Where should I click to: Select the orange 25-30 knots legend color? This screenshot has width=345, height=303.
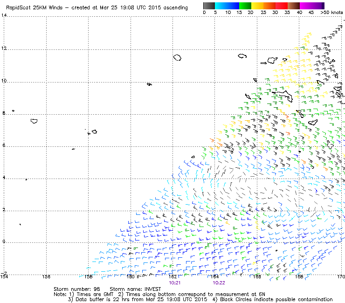269,6
